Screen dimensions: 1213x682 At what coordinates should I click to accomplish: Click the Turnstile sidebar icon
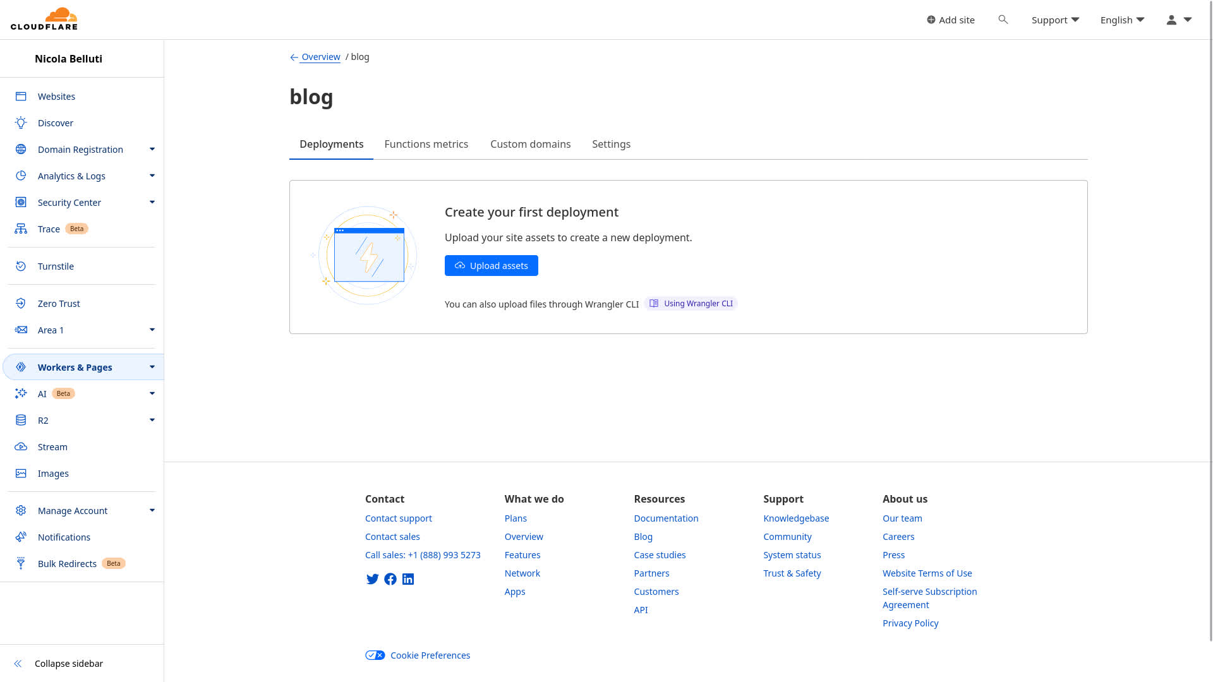(x=21, y=266)
